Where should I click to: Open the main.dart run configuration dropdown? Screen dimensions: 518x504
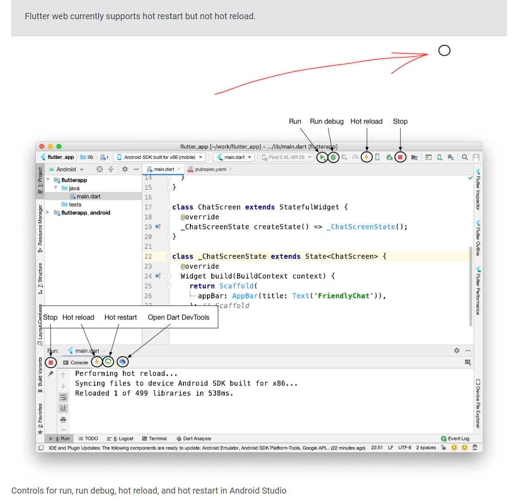pyautogui.click(x=234, y=157)
